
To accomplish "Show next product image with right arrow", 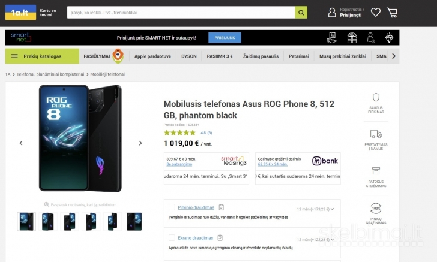I will click(140, 143).
